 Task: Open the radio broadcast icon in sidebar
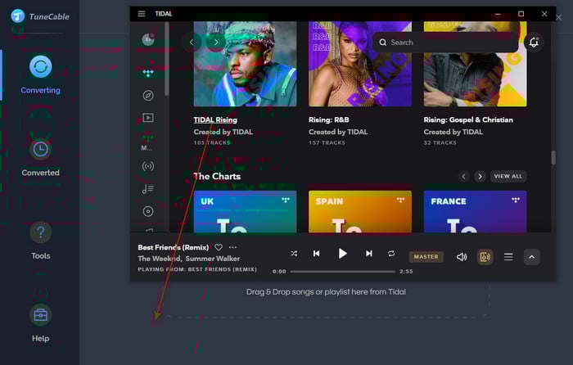click(x=148, y=166)
